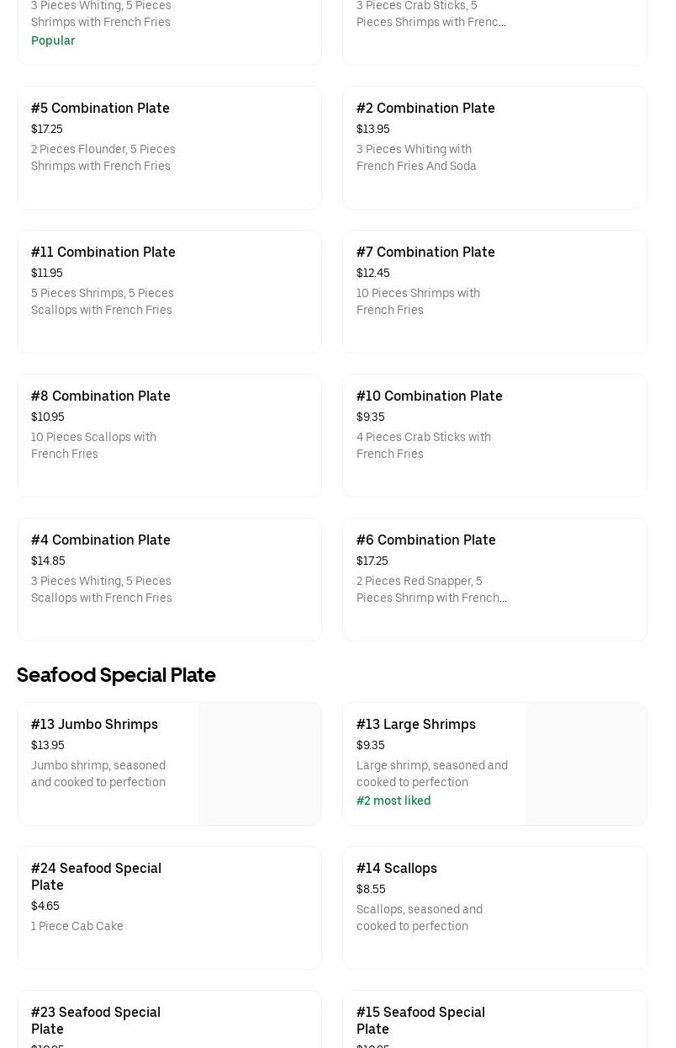
Task: Open the #24 Seafood Special Plate item
Action: tap(168, 907)
